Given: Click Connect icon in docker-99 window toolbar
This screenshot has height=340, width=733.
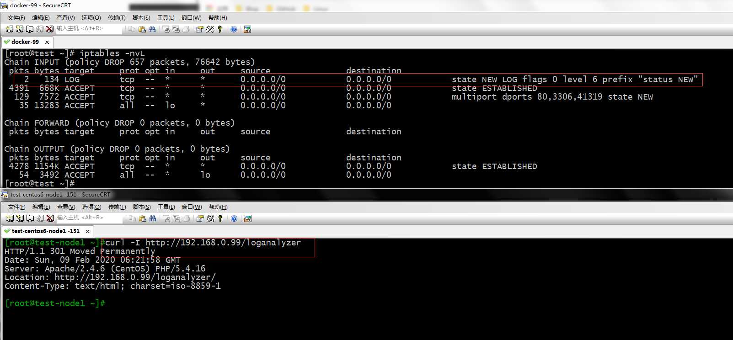Looking at the screenshot, I should (9, 29).
